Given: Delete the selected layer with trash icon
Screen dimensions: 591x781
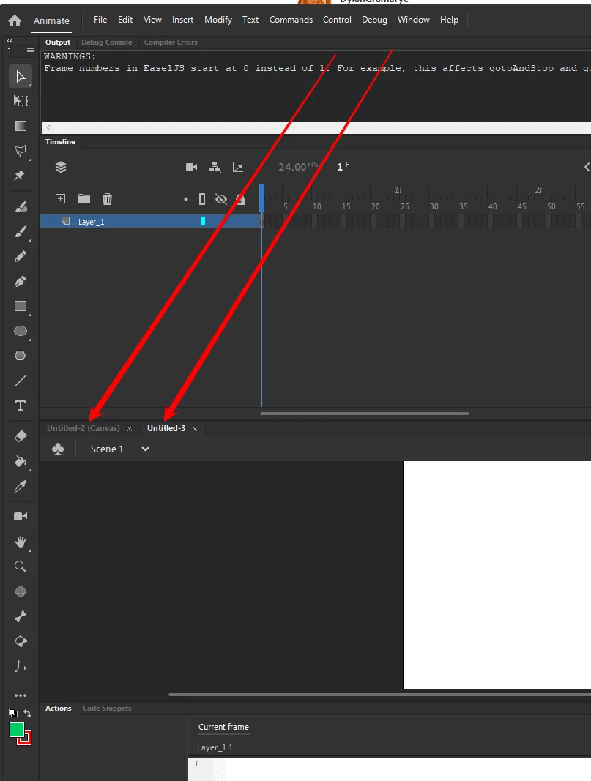Looking at the screenshot, I should [107, 199].
